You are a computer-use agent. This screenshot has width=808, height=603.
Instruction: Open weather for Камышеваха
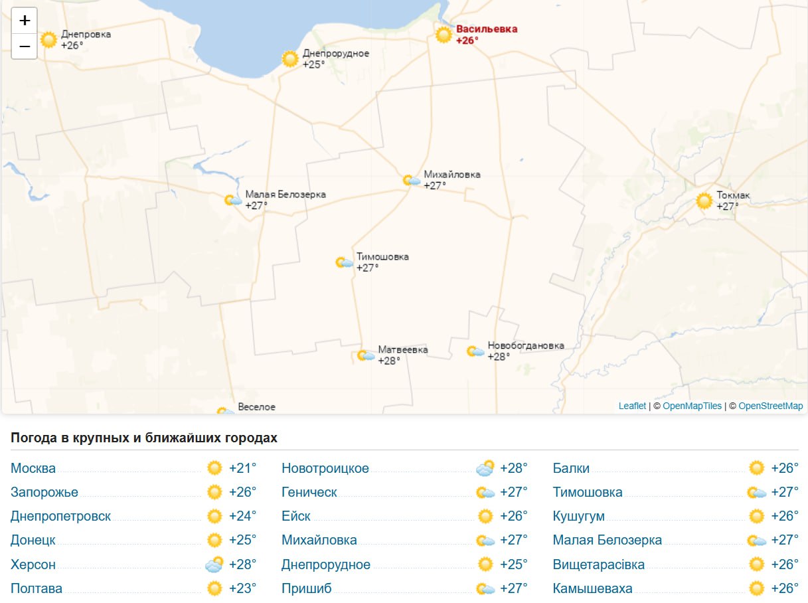click(x=593, y=588)
